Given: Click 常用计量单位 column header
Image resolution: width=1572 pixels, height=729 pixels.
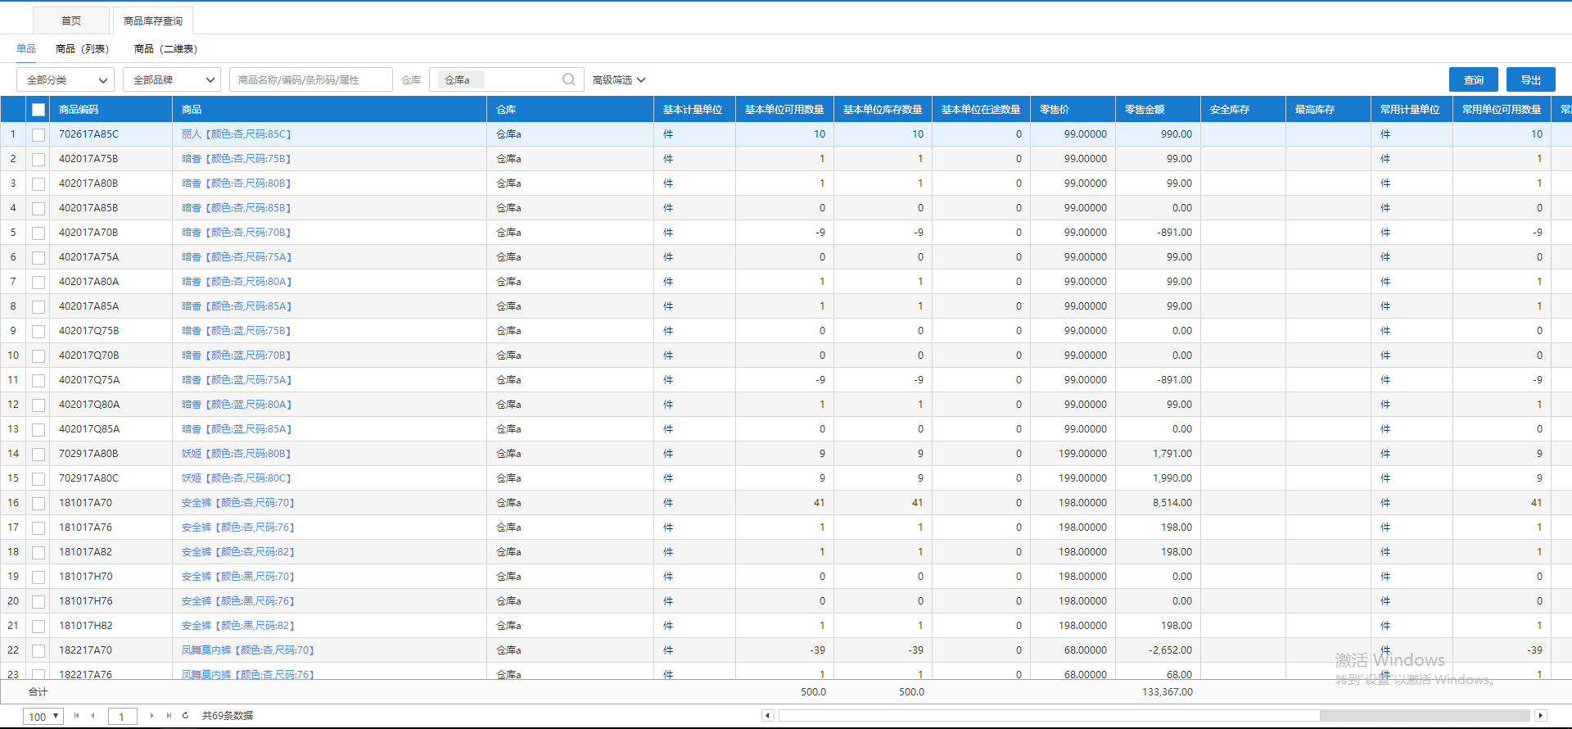Looking at the screenshot, I should point(1410,110).
